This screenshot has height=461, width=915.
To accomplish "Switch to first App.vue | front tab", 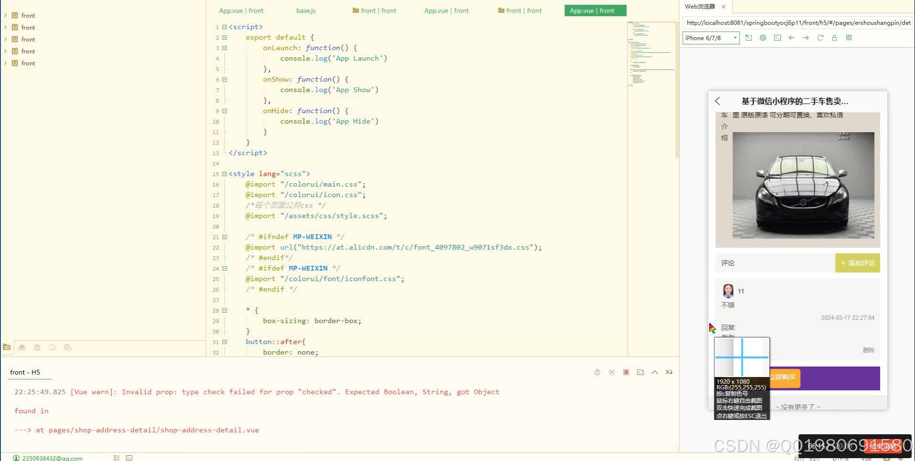I will click(x=241, y=10).
